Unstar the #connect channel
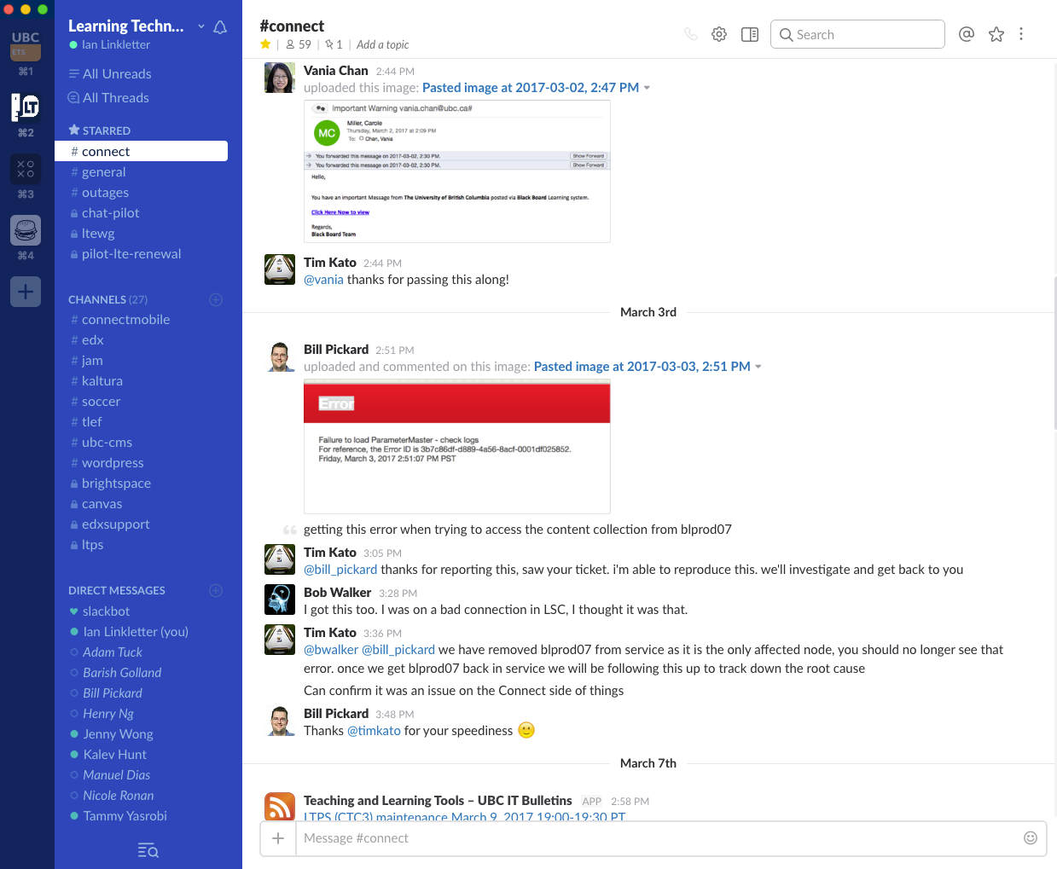Viewport: 1057px width, 869px height. point(265,44)
